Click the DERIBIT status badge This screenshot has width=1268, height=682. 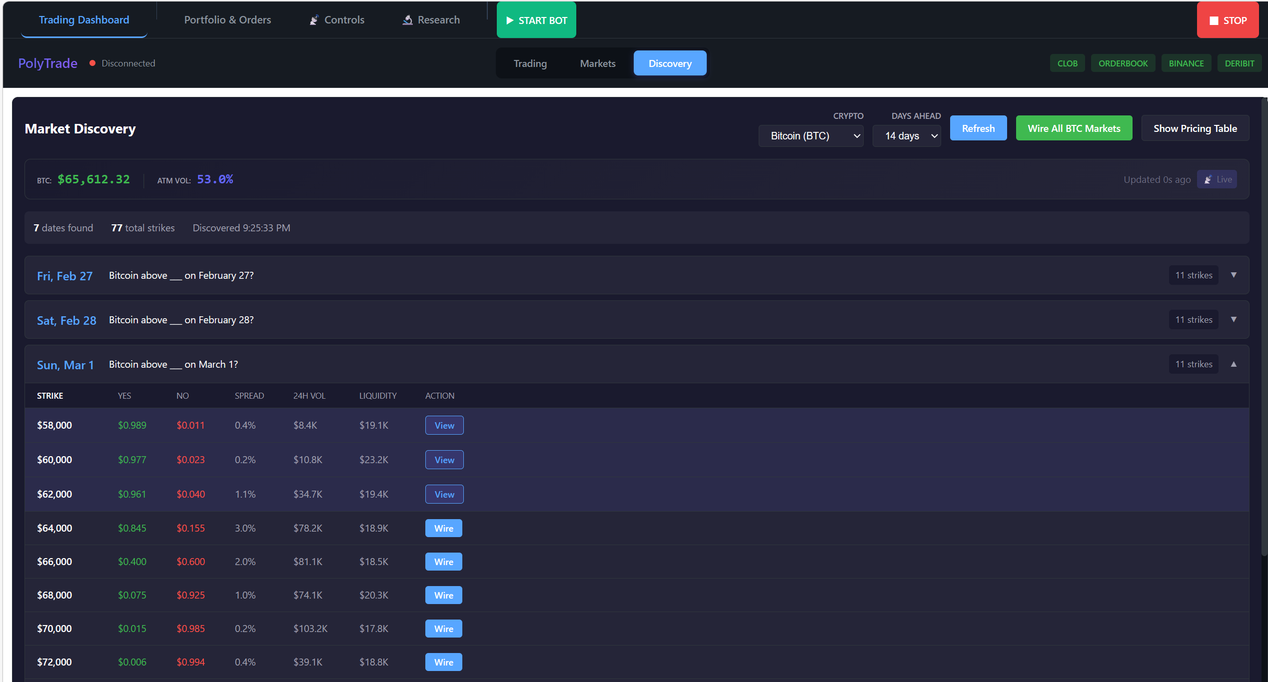click(x=1240, y=63)
